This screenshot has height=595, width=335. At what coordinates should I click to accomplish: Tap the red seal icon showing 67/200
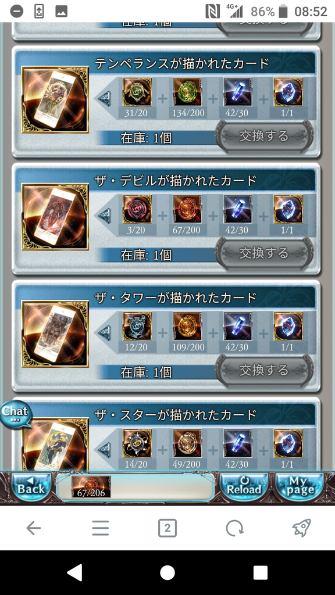pos(188,209)
